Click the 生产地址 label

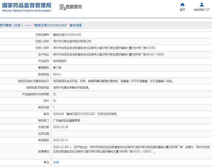click(43, 55)
